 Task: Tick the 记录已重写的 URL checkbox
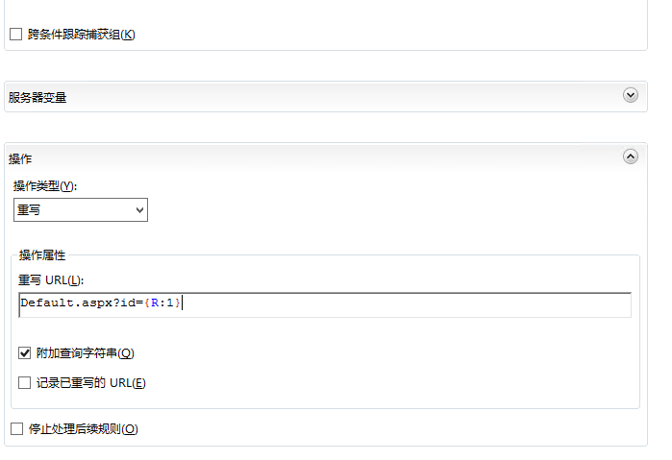click(x=24, y=382)
